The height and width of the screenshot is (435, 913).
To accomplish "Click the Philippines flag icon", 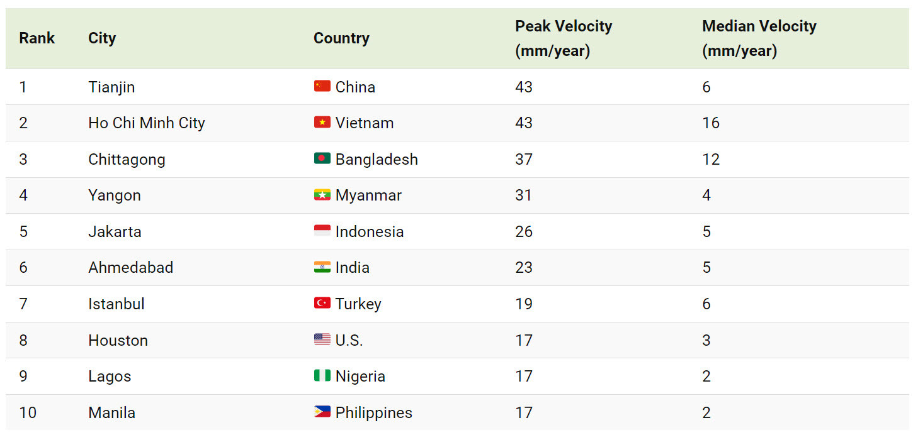I will point(322,412).
